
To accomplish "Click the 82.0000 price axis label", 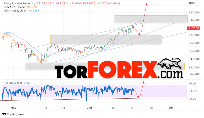I will [x=194, y=67].
